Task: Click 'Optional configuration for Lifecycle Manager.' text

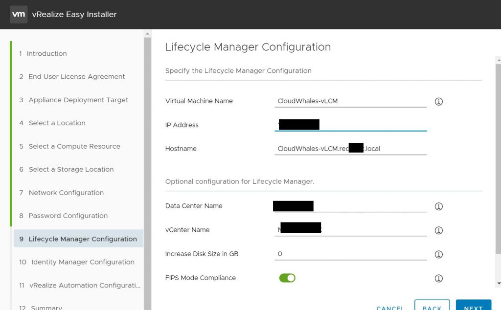Action: pyautogui.click(x=240, y=181)
